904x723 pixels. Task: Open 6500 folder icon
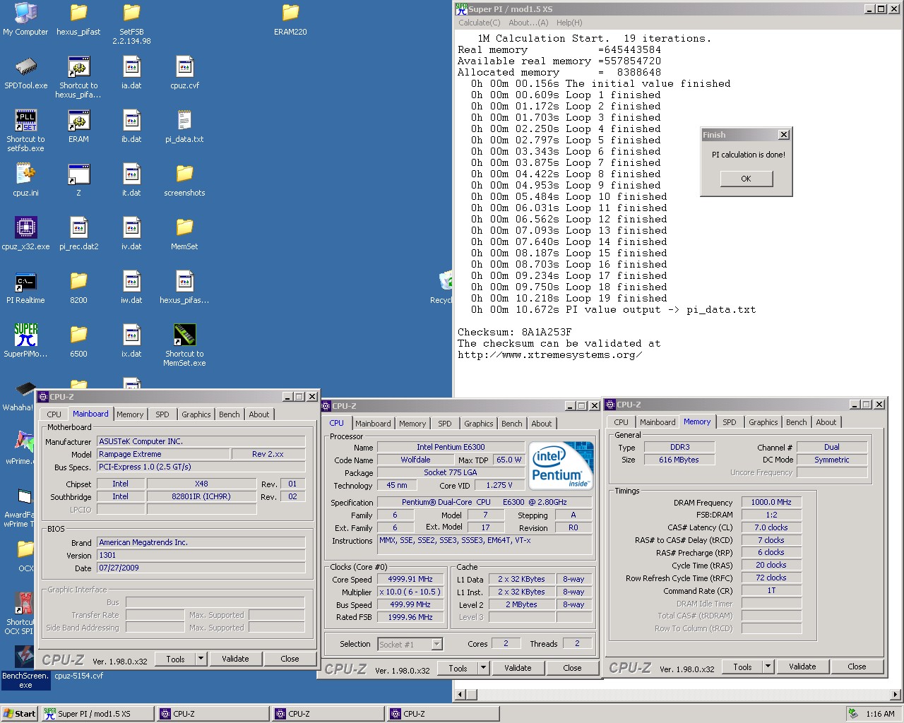pos(78,342)
